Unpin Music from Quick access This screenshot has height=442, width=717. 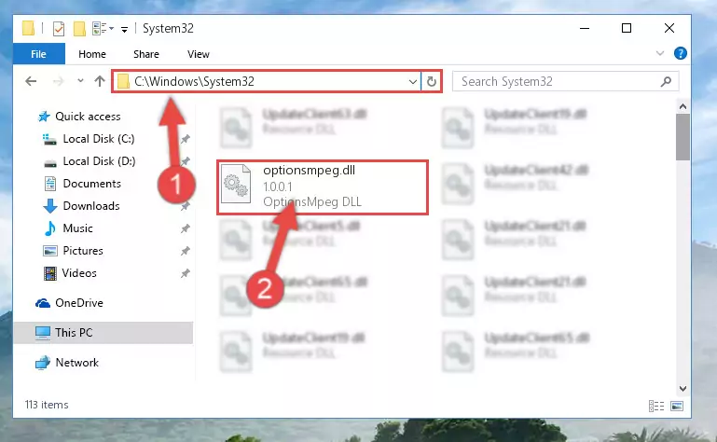pyautogui.click(x=185, y=228)
